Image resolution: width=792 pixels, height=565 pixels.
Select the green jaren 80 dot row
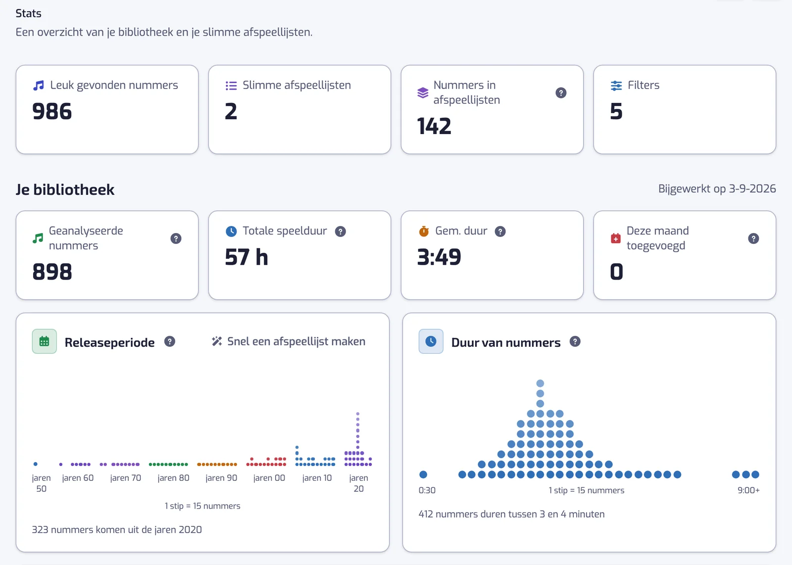tap(168, 465)
